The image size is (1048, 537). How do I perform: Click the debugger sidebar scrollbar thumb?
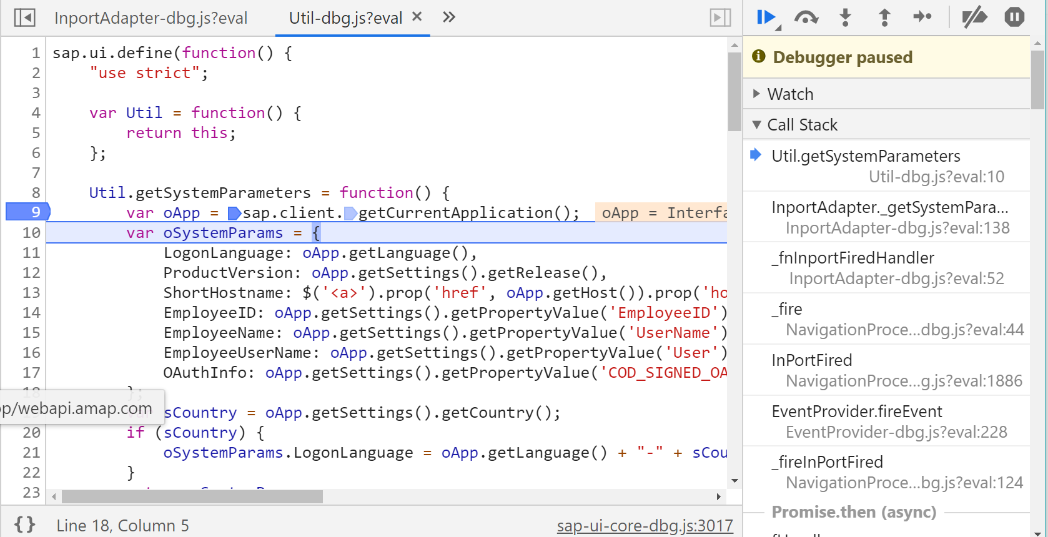1038,80
